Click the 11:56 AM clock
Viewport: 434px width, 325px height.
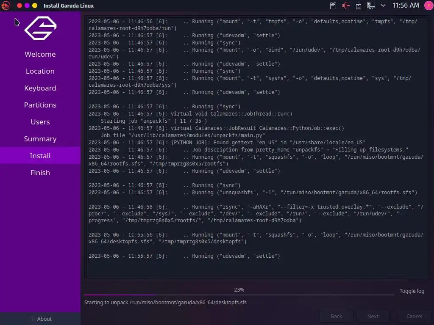tap(406, 5)
